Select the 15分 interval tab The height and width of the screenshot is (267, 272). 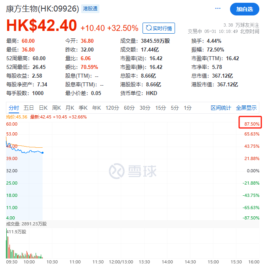click(x=161, y=108)
